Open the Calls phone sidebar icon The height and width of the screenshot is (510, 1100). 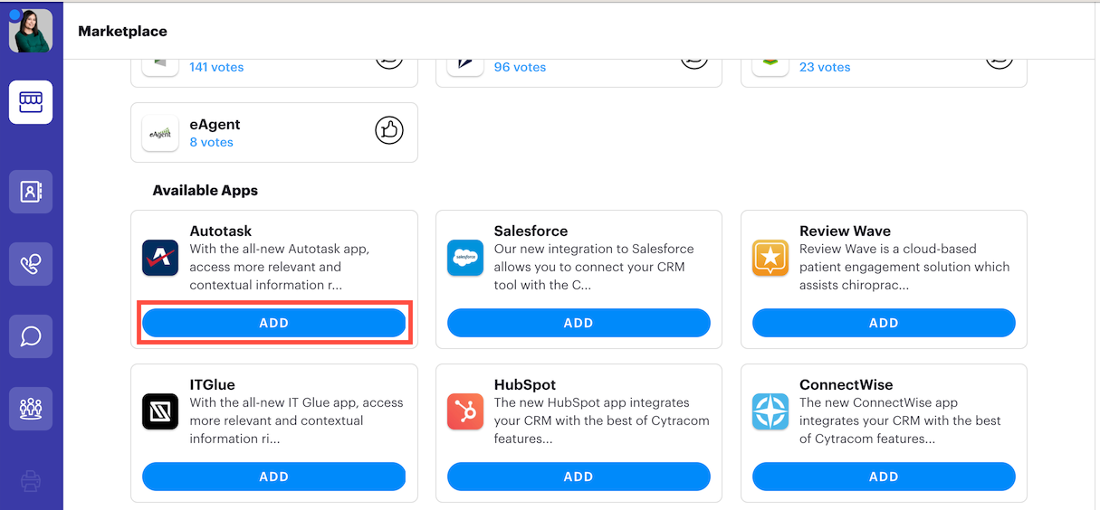pos(31,264)
